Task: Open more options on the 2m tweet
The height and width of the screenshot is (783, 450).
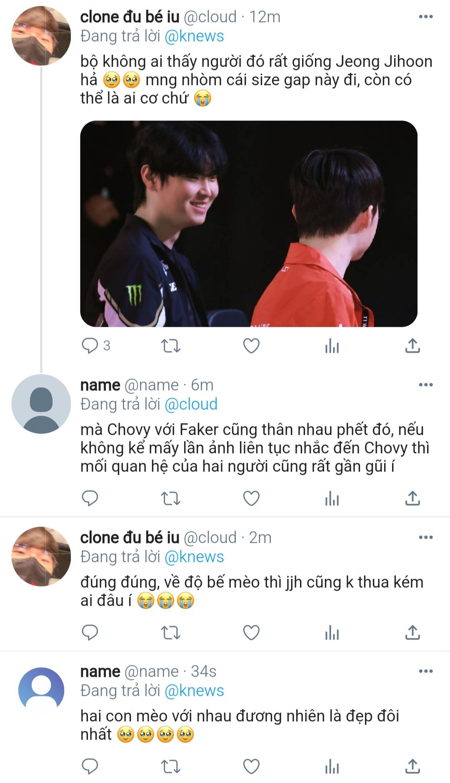Action: [425, 537]
